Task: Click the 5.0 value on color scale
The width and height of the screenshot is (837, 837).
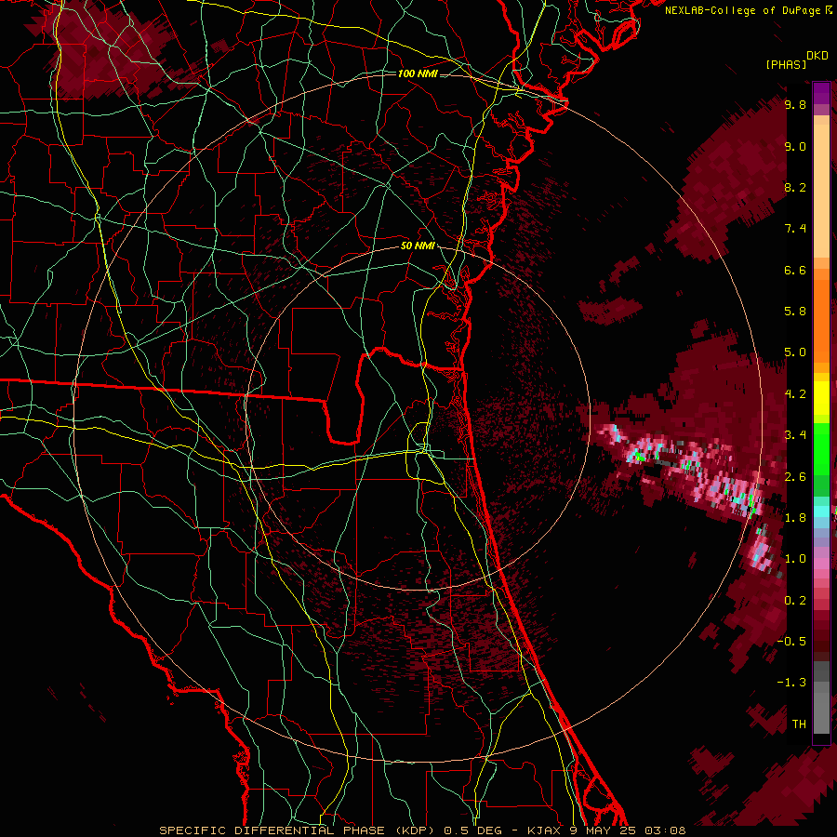Action: (x=795, y=352)
